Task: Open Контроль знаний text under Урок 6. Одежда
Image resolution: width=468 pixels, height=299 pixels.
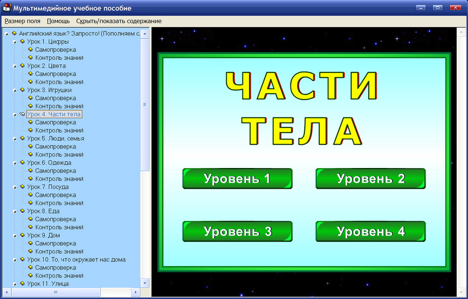Action: point(59,179)
